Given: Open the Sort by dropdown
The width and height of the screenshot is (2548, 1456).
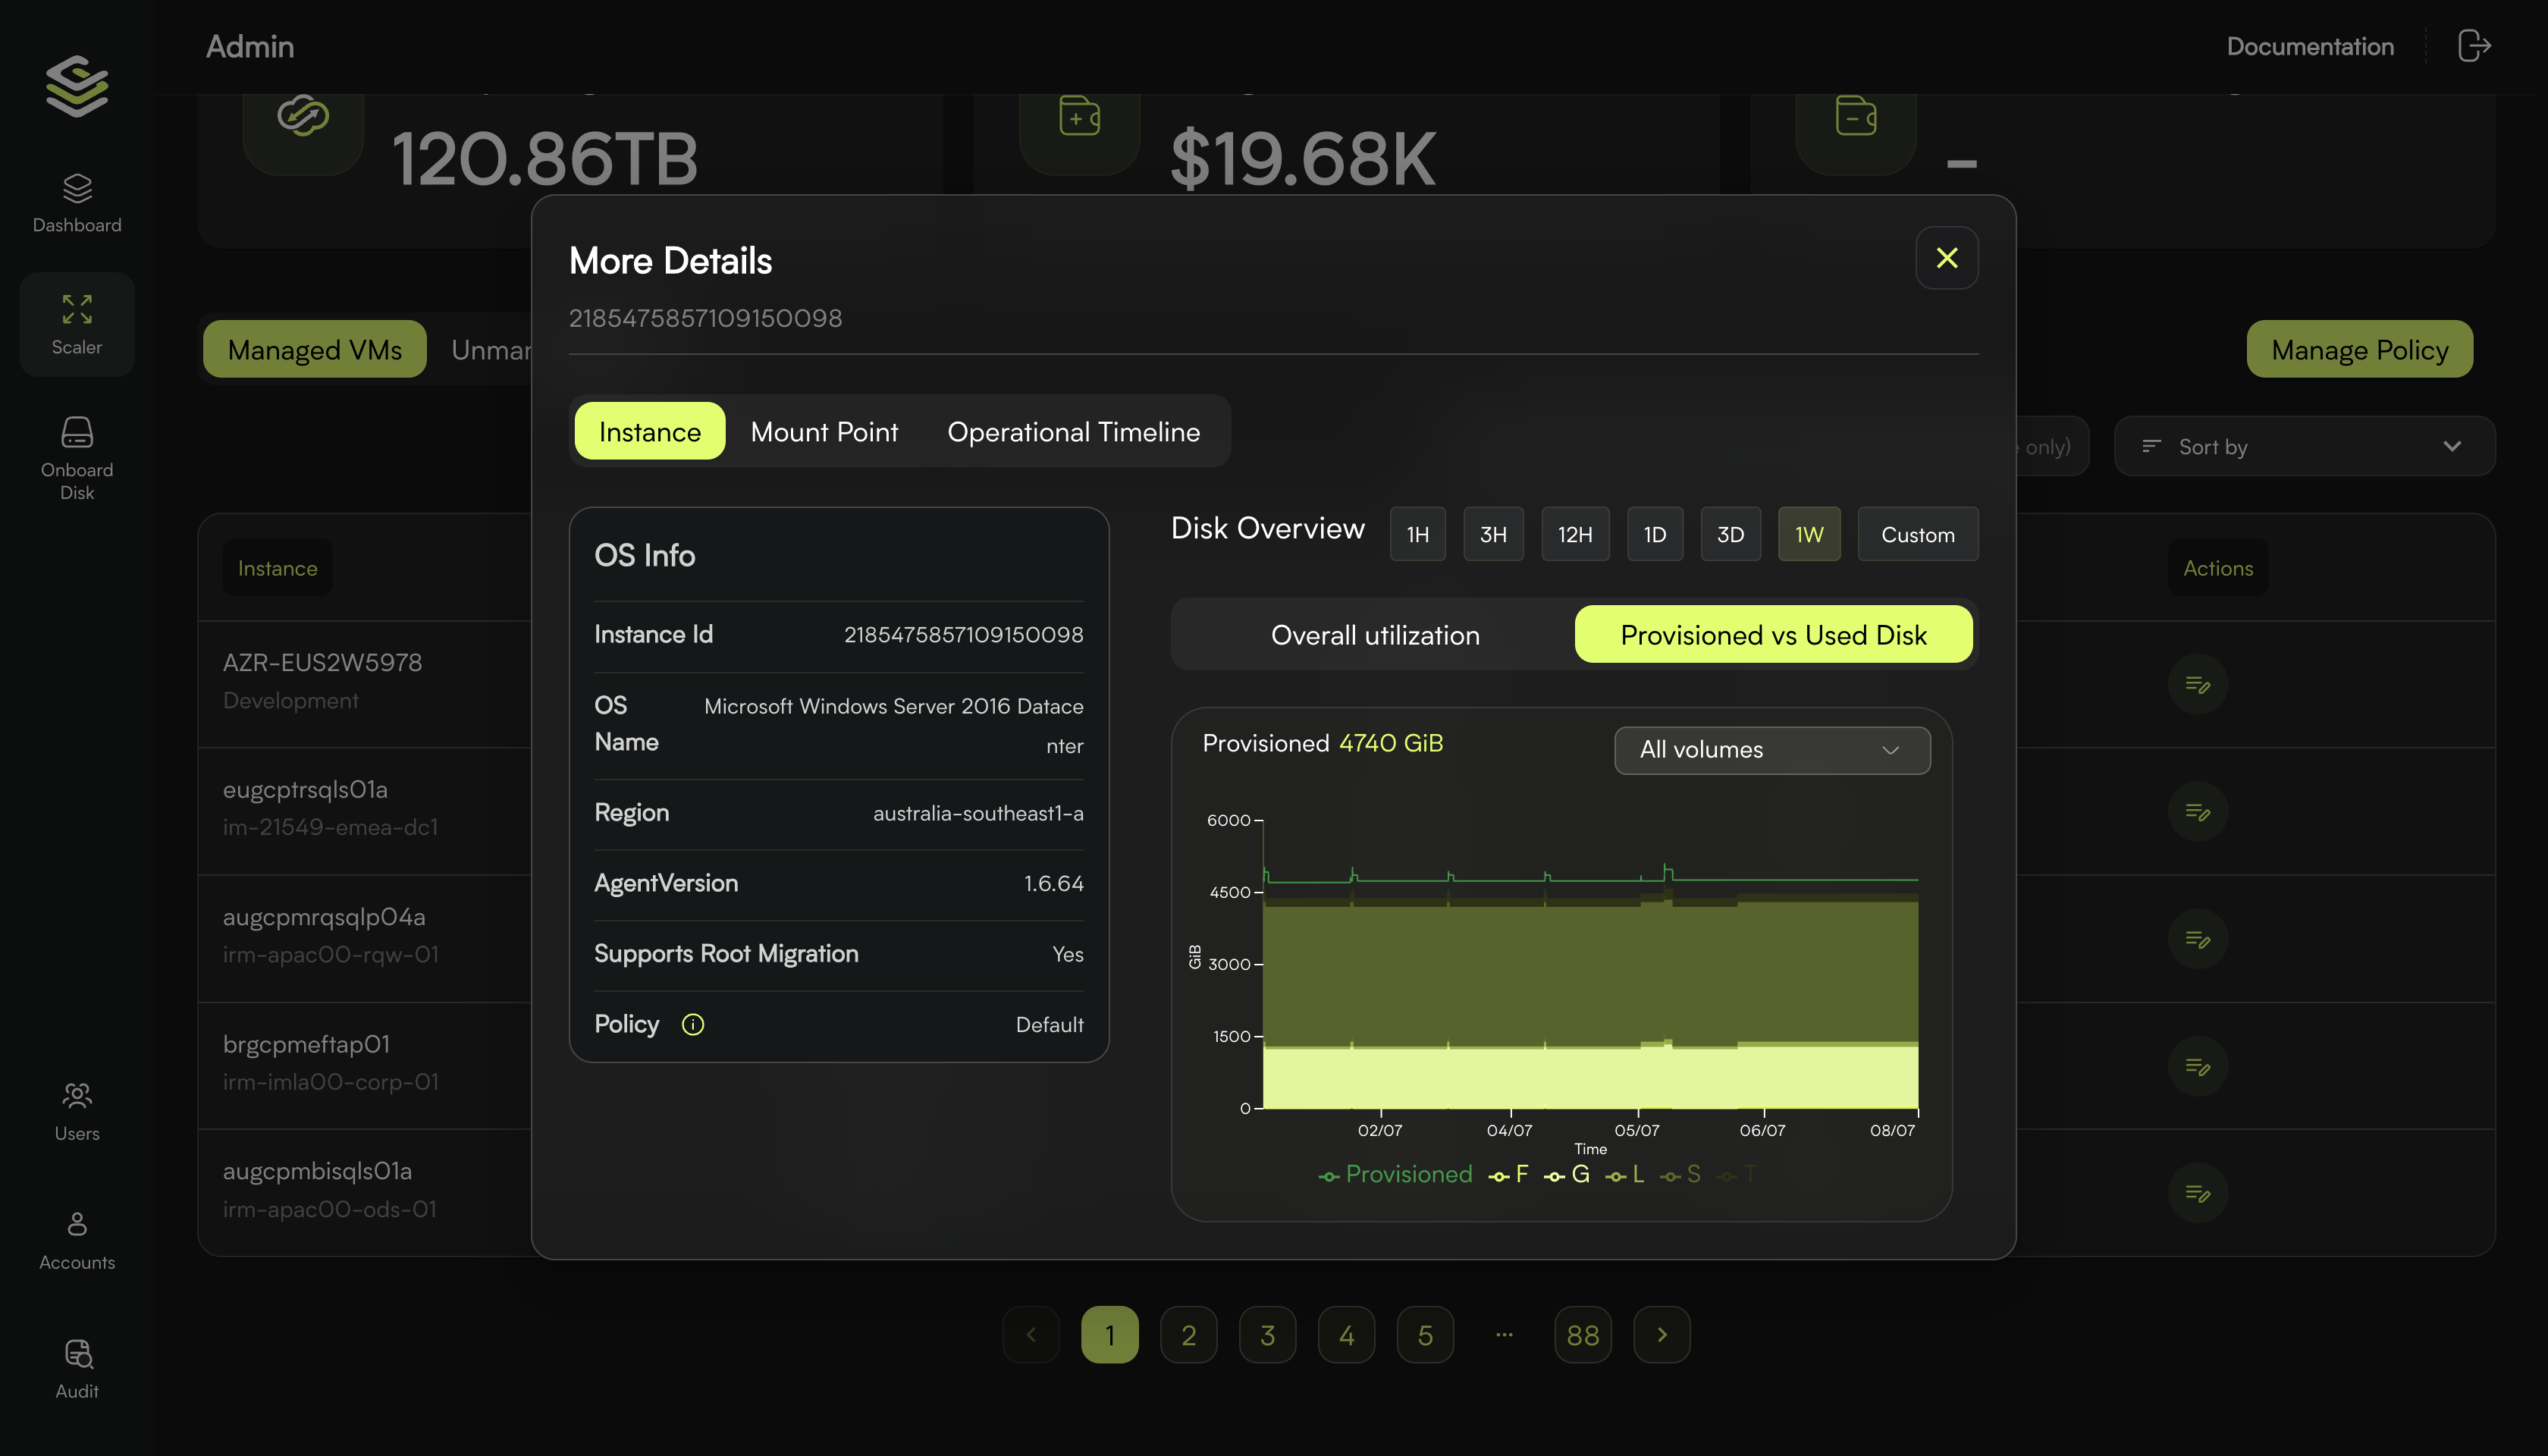Looking at the screenshot, I should 2304,446.
